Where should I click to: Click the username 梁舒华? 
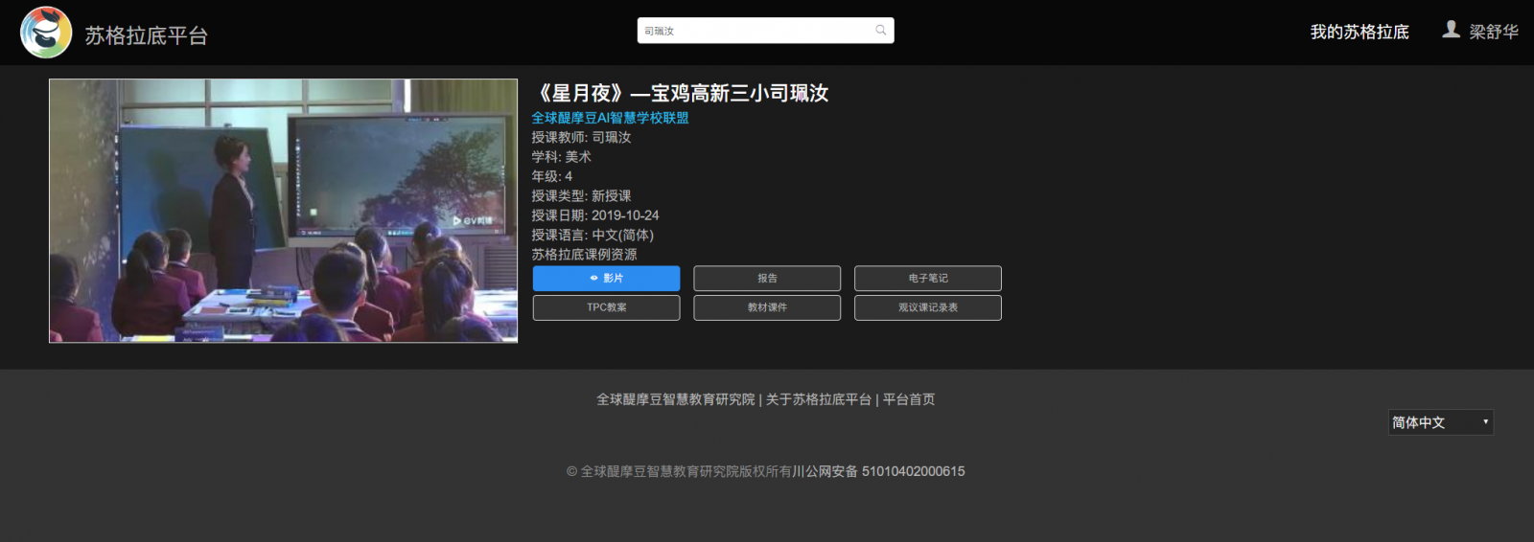[1493, 33]
